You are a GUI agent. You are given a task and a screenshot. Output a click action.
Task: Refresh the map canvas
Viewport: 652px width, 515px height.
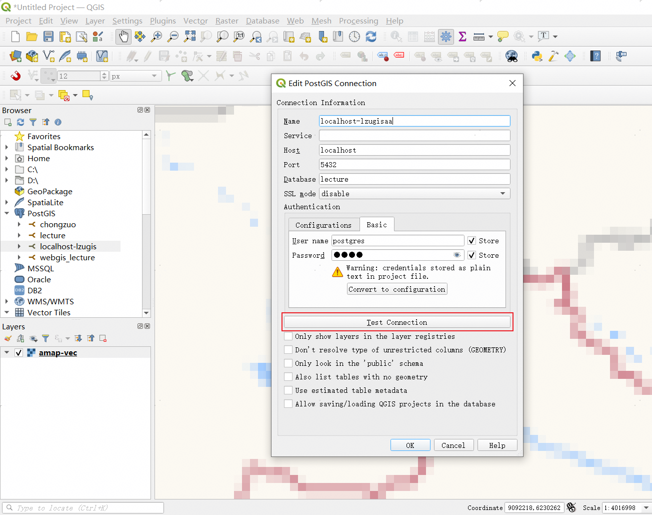[x=371, y=37]
